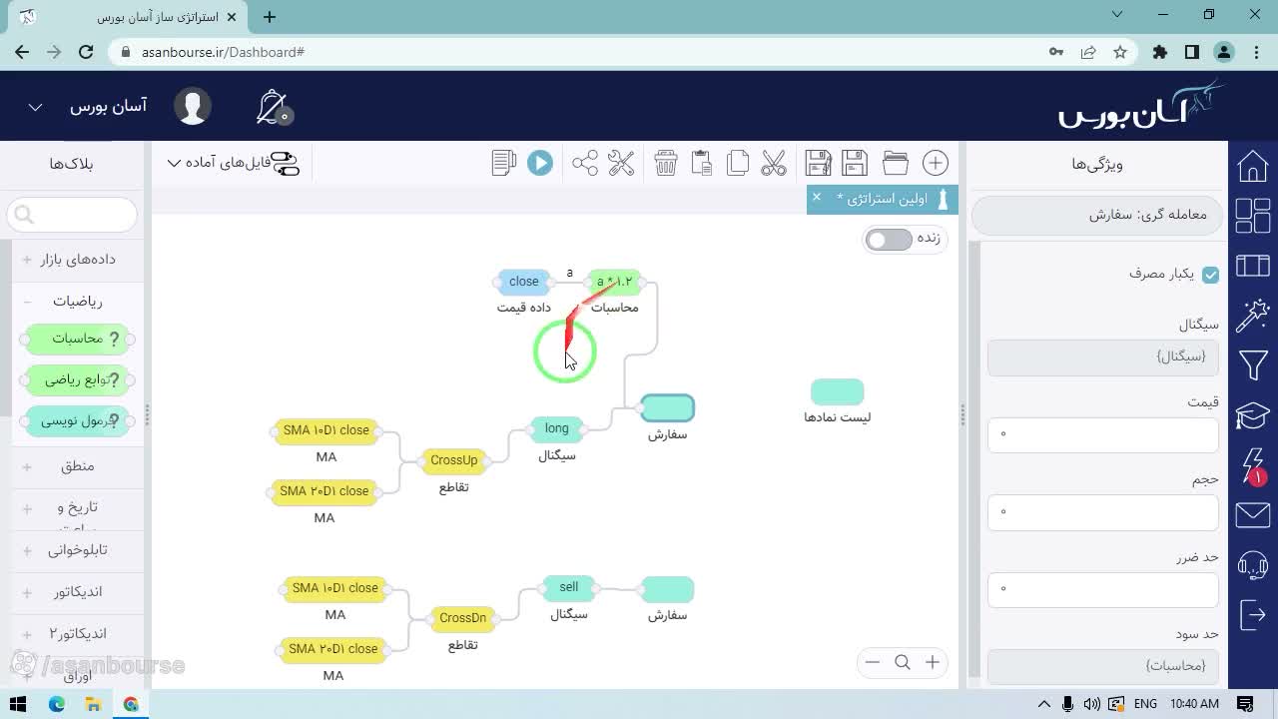Add a new strategy with plus circle
The width and height of the screenshot is (1278, 719).
(x=936, y=163)
